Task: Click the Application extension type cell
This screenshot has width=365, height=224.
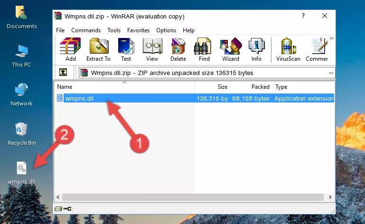Action: coord(304,99)
